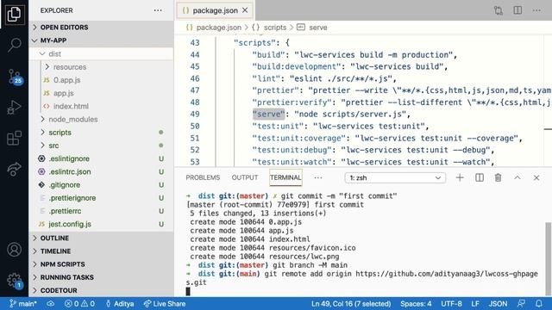The height and width of the screenshot is (310, 552).
Task: Start Live Share from status bar
Action: 165,304
